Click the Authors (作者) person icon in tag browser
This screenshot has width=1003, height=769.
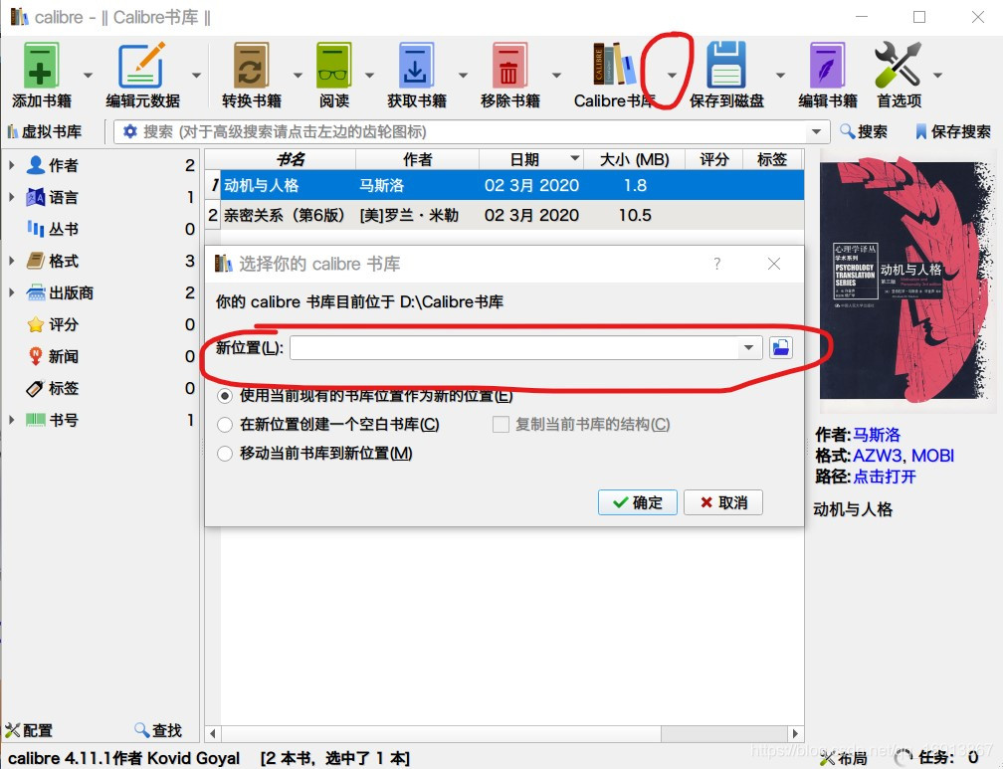coord(35,165)
